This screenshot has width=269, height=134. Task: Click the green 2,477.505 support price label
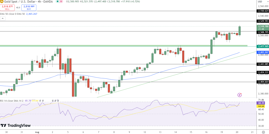coord(263,46)
